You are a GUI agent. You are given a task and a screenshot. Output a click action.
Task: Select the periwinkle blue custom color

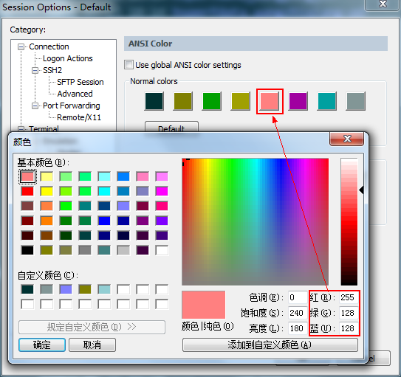pyautogui.click(x=66, y=289)
